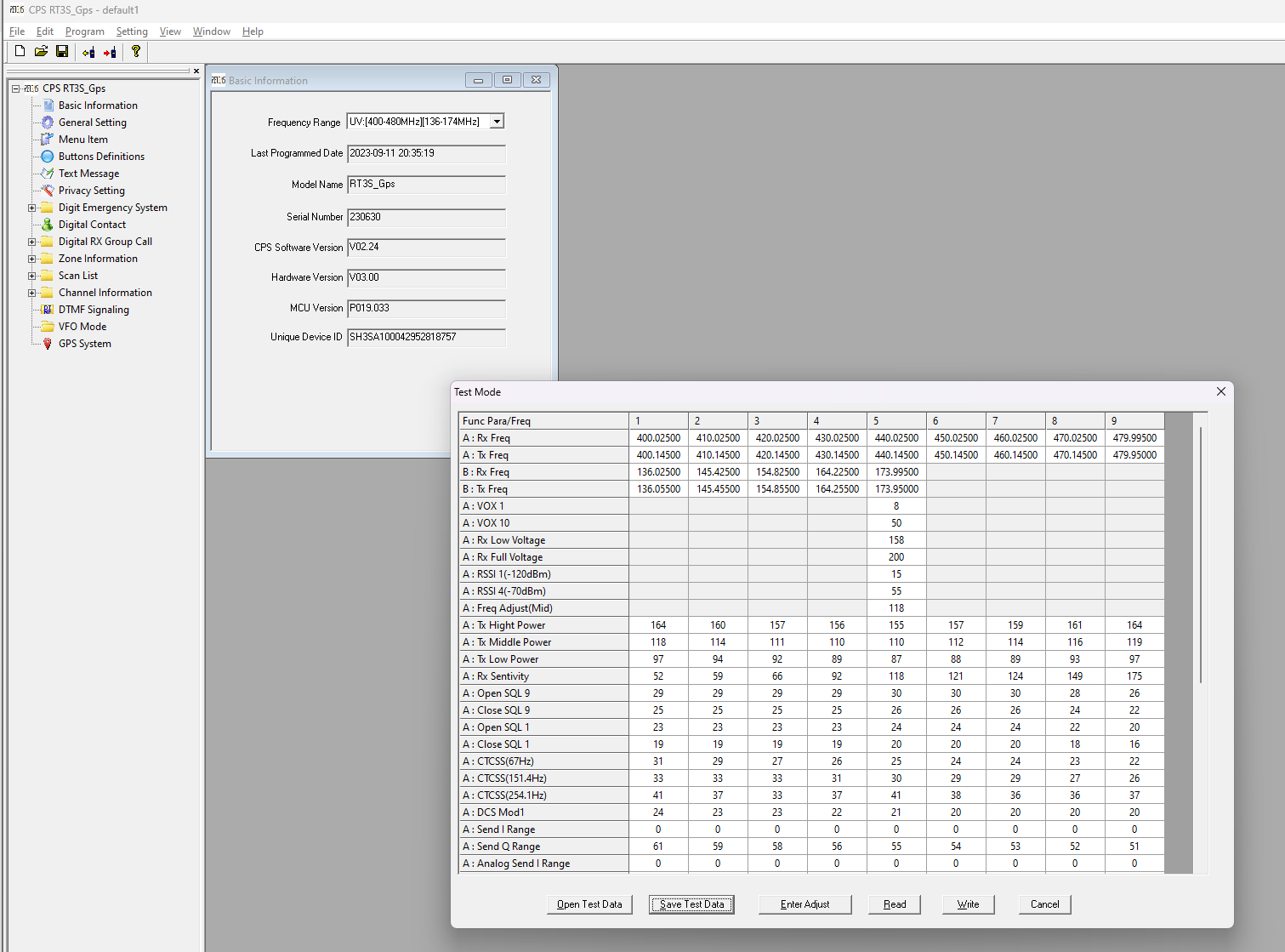1285x952 pixels.
Task: Expand the Zone Information folder
Action: pos(32,259)
